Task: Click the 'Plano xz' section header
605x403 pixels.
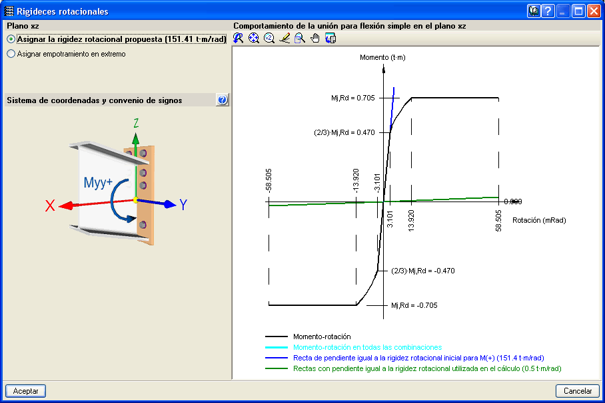Action: pyautogui.click(x=23, y=26)
